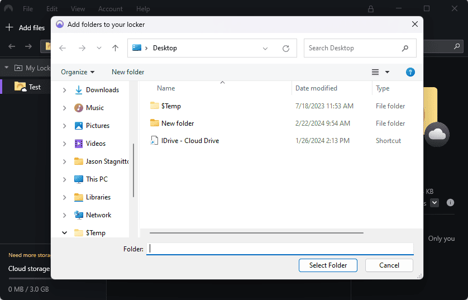Click the search icon in the locker app
468x300 pixels.
pos(457,46)
